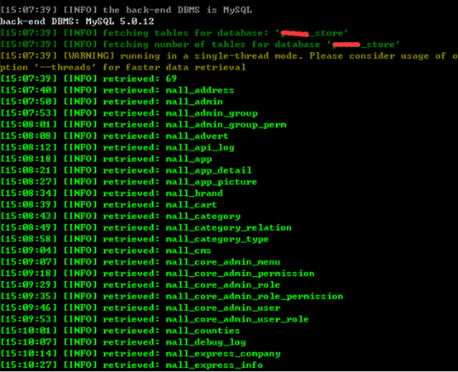The image size is (458, 372).
Task: Select the table name mall_debug_log
Action: coord(206,342)
